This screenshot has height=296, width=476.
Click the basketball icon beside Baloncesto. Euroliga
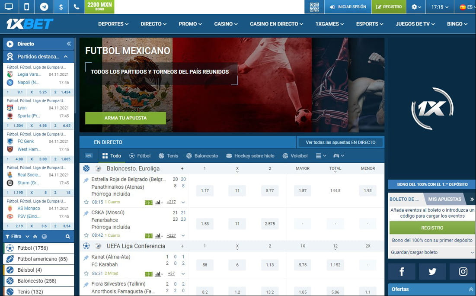coord(86,168)
